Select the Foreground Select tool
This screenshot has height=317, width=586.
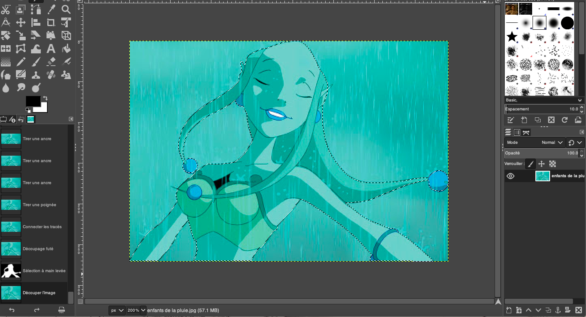click(21, 9)
